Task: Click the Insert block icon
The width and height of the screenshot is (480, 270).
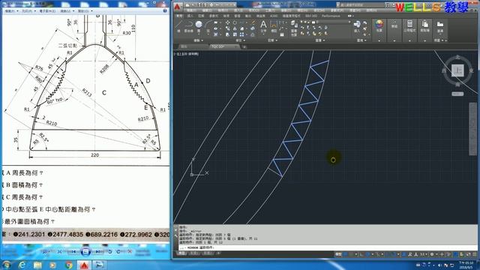Action: point(357,26)
